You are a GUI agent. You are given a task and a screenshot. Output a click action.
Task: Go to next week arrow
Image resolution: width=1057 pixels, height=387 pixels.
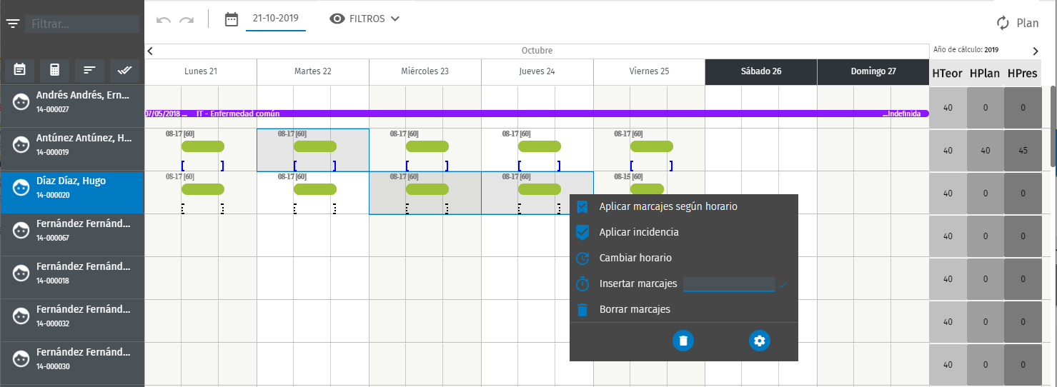click(x=1036, y=51)
